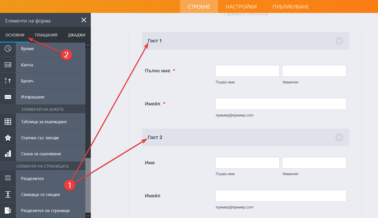Click the required Имейл input in Гост 1

281,104
